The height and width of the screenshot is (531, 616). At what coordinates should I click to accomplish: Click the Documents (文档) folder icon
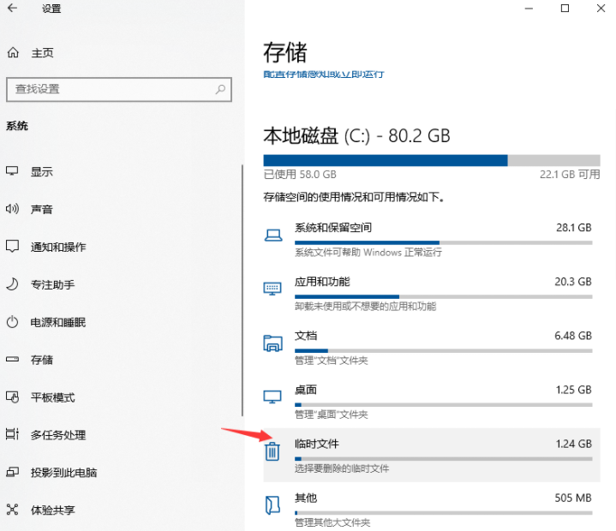click(272, 343)
